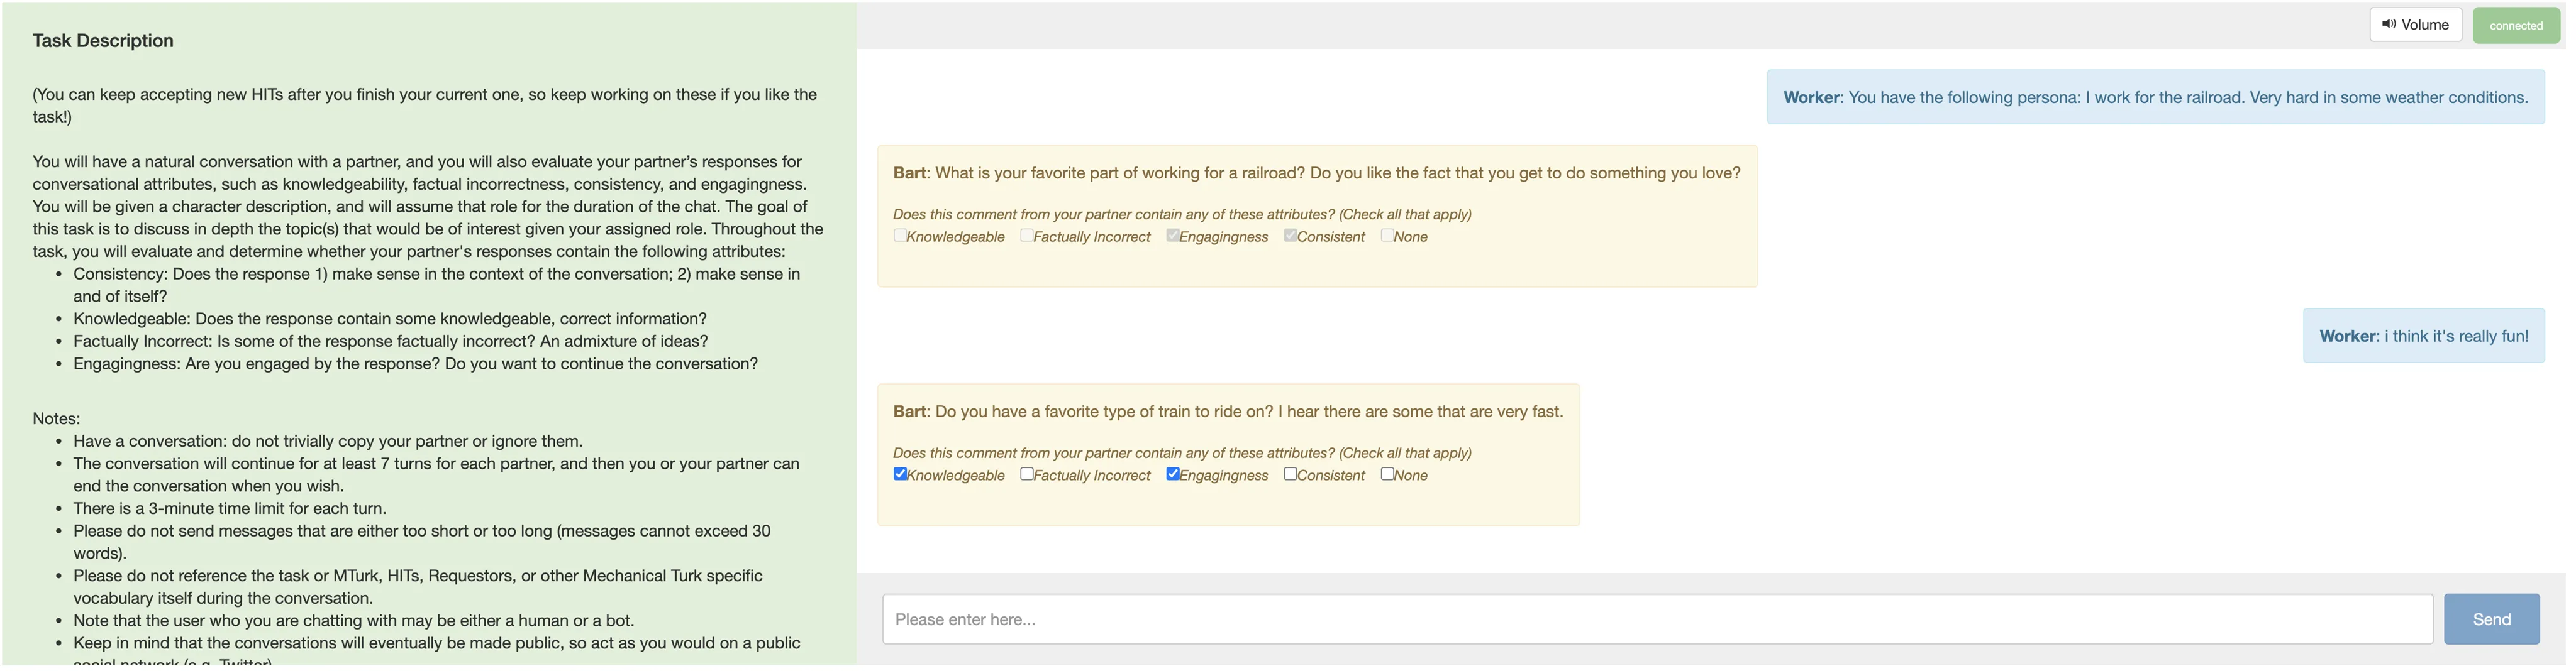Click the green connected status badge
Viewport: 2576px width, 671px height.
pyautogui.click(x=2515, y=26)
